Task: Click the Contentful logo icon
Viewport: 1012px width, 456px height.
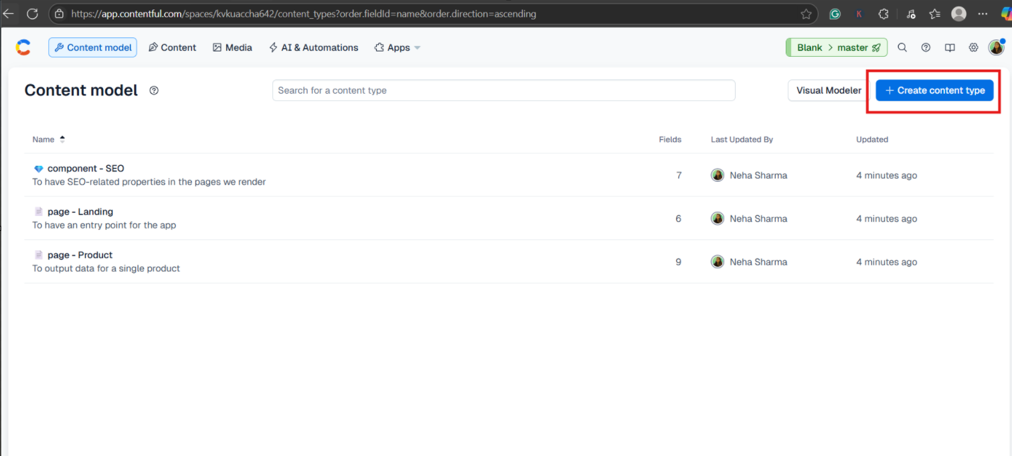Action: (23, 47)
